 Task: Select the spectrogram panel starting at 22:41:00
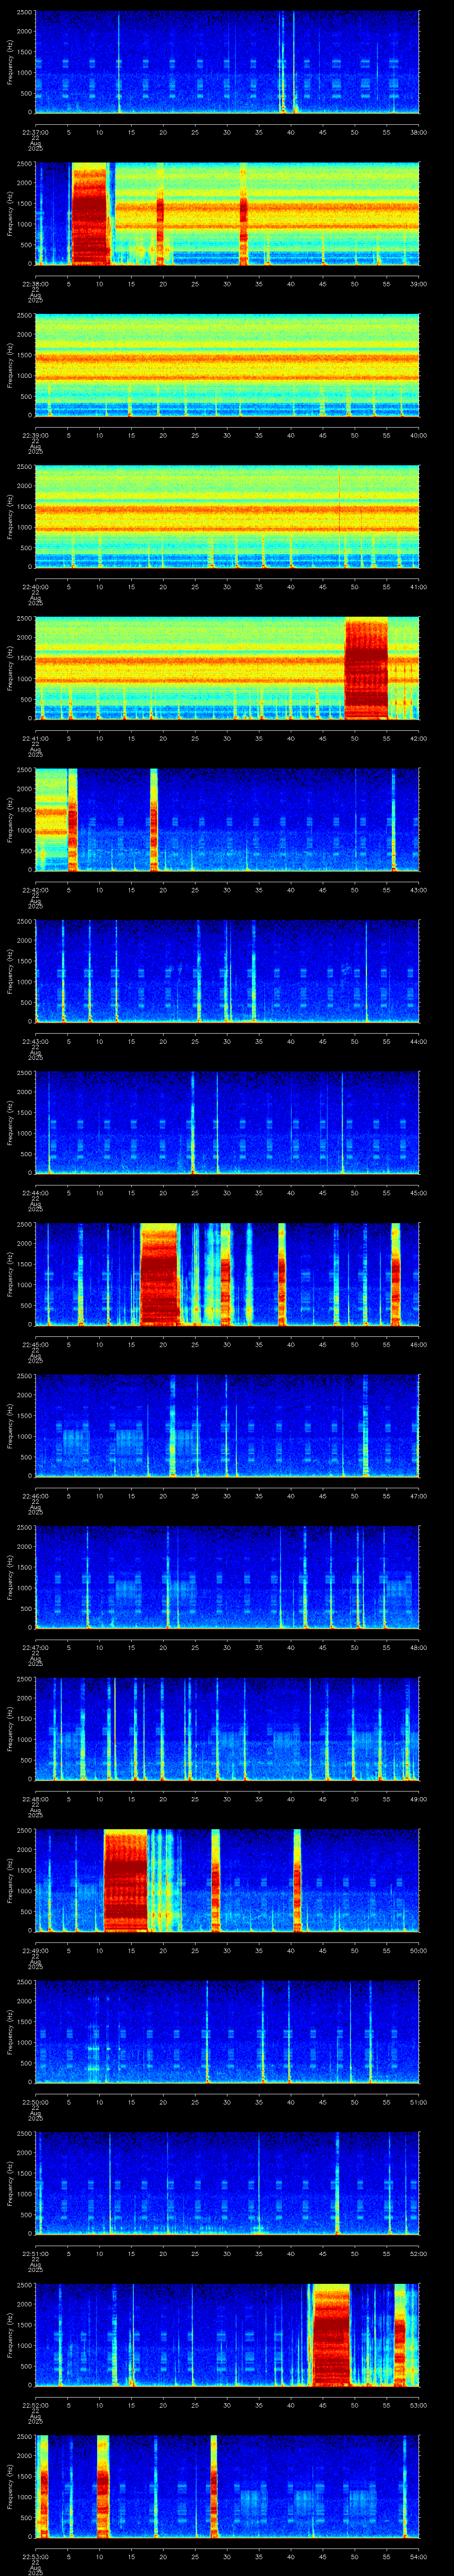227,668
